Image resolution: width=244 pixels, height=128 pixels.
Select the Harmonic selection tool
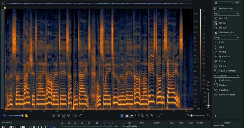click(152, 116)
